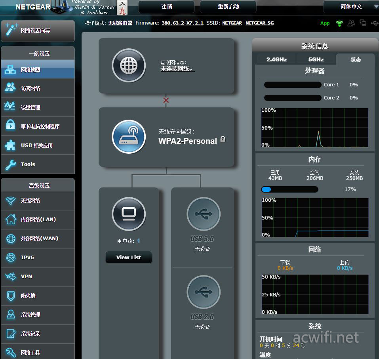The width and height of the screenshot is (379, 359).
Task: Open the client devices monitor icon
Action: click(x=129, y=214)
